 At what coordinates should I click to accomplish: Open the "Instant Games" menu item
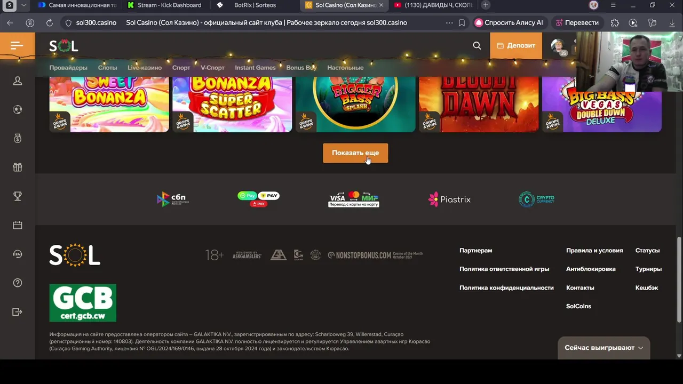pyautogui.click(x=255, y=68)
